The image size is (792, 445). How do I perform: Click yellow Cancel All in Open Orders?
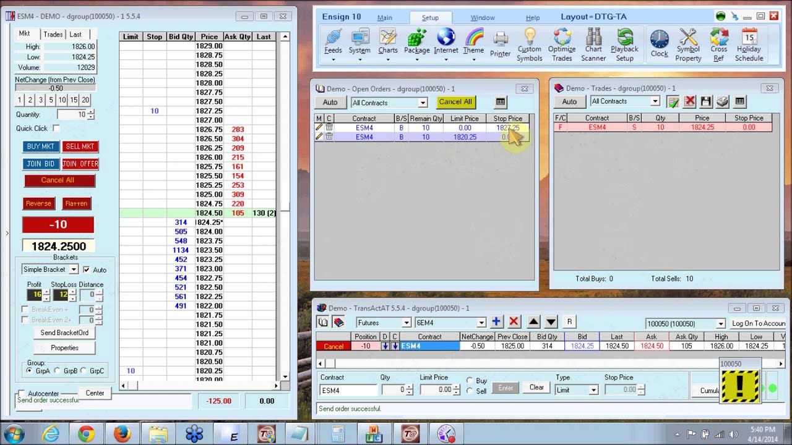[x=455, y=102]
